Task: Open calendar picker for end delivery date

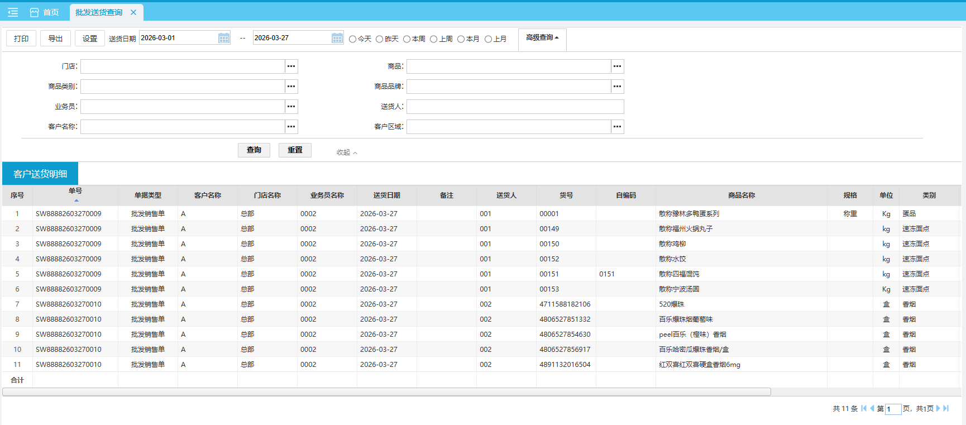Action: (x=337, y=38)
